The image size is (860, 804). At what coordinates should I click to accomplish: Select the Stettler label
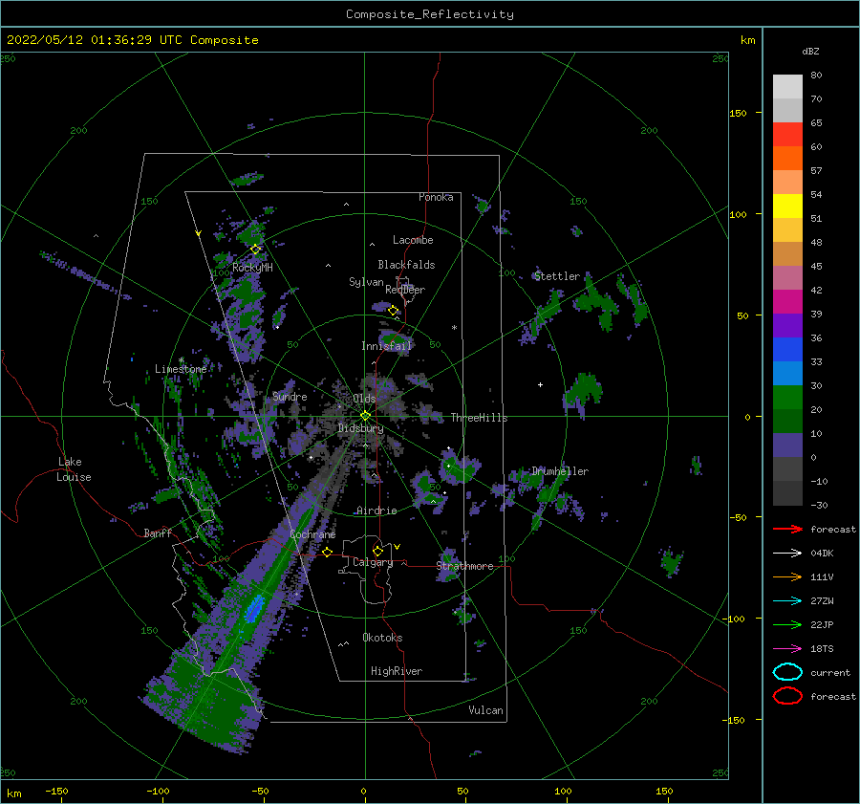(x=557, y=276)
